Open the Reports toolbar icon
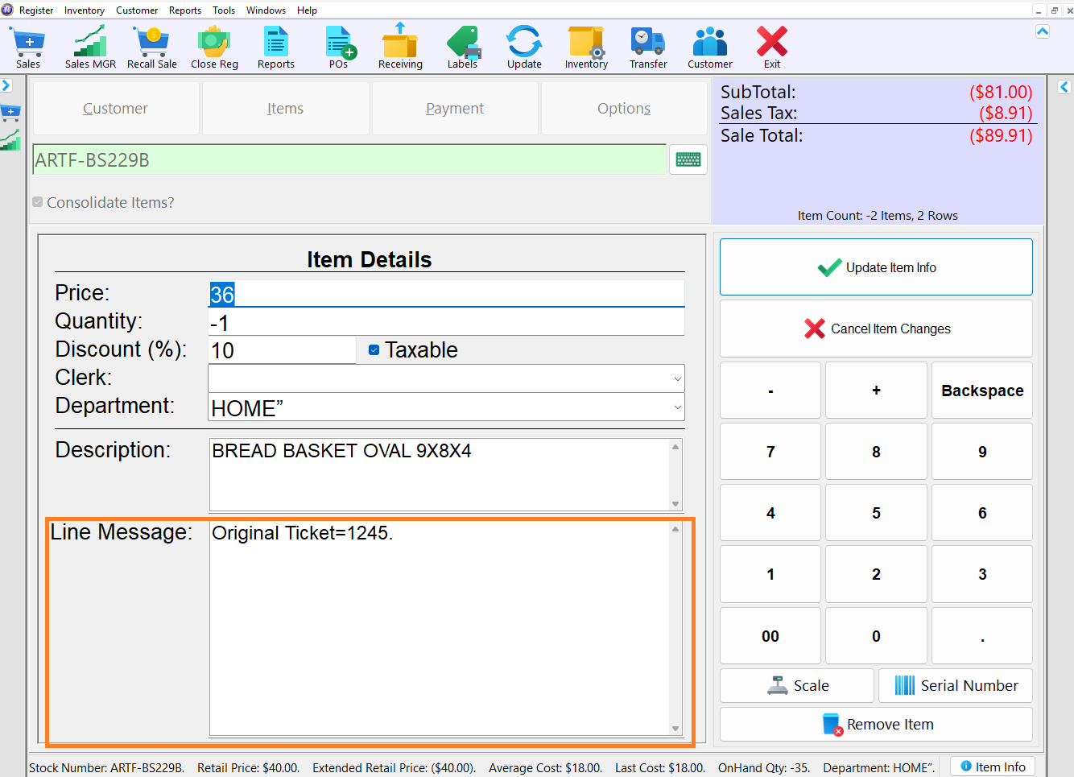1074x777 pixels. coord(276,48)
